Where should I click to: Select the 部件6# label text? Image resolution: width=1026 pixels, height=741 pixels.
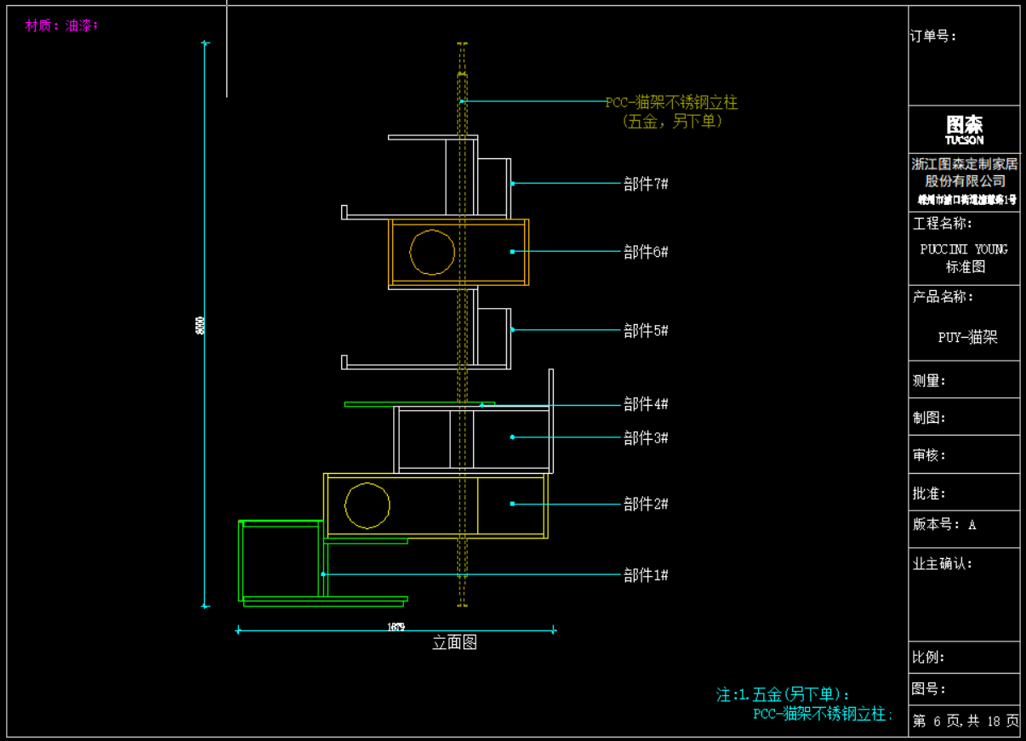646,252
